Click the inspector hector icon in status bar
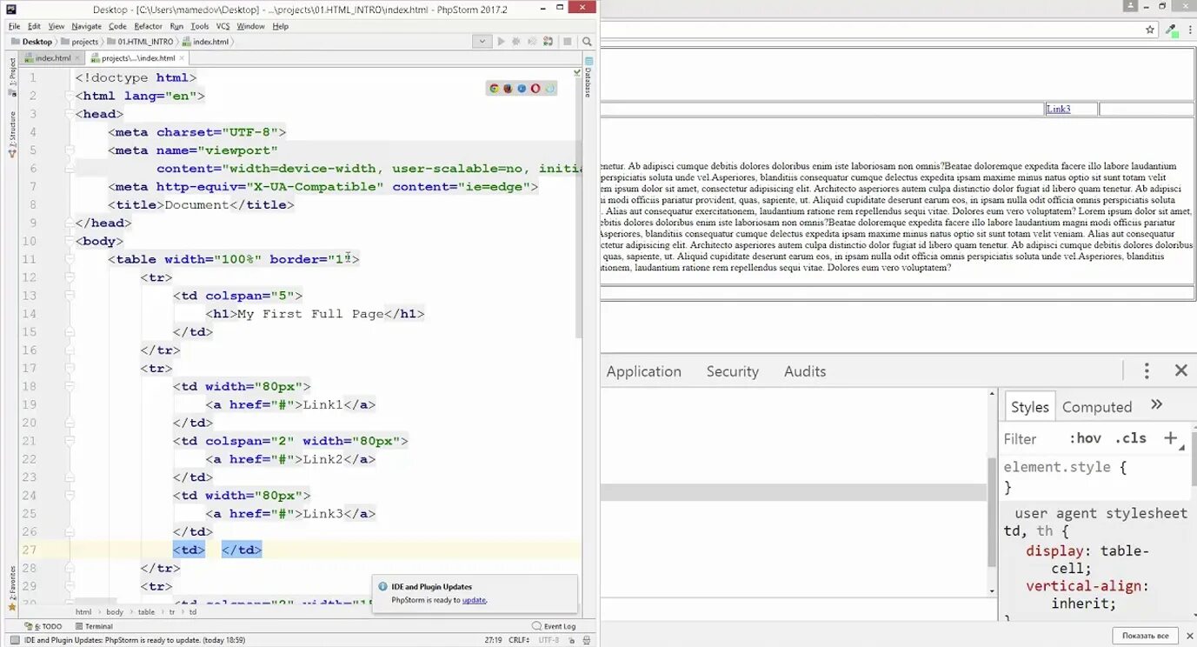The height and width of the screenshot is (647, 1197). [587, 640]
